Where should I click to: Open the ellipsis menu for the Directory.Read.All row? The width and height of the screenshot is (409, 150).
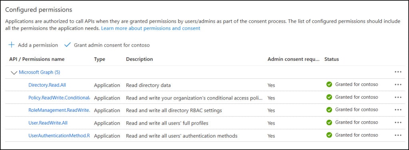(x=398, y=84)
